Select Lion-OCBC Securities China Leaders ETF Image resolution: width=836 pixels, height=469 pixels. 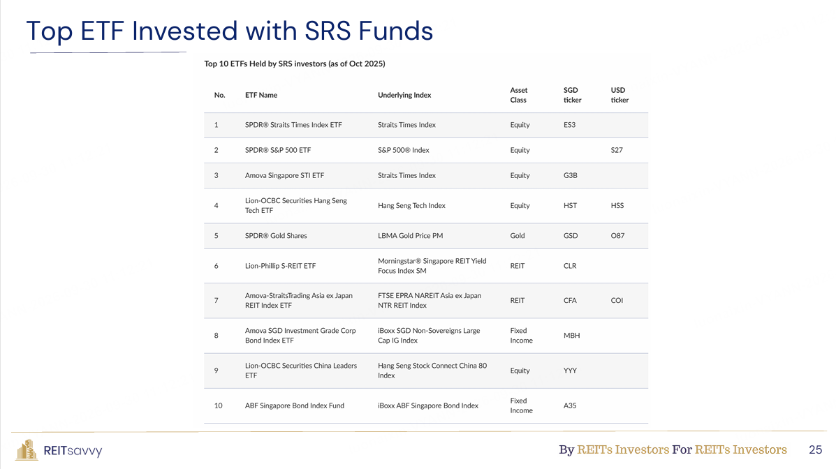301,371
